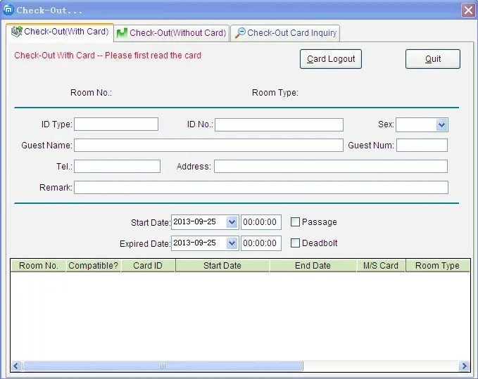Focus the Tel. input field
This screenshot has width=478, height=379.
tap(117, 166)
